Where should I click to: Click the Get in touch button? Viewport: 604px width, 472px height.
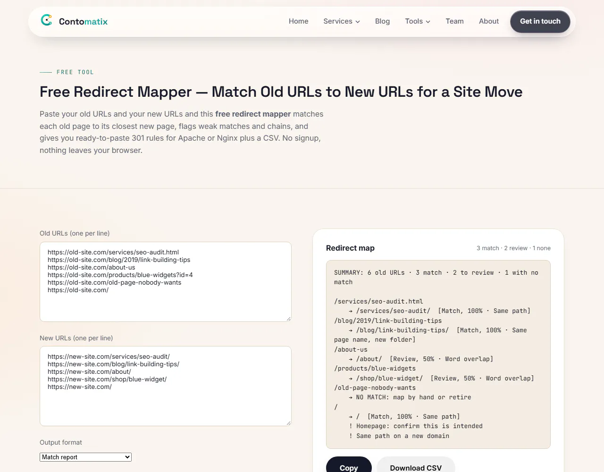pyautogui.click(x=540, y=21)
